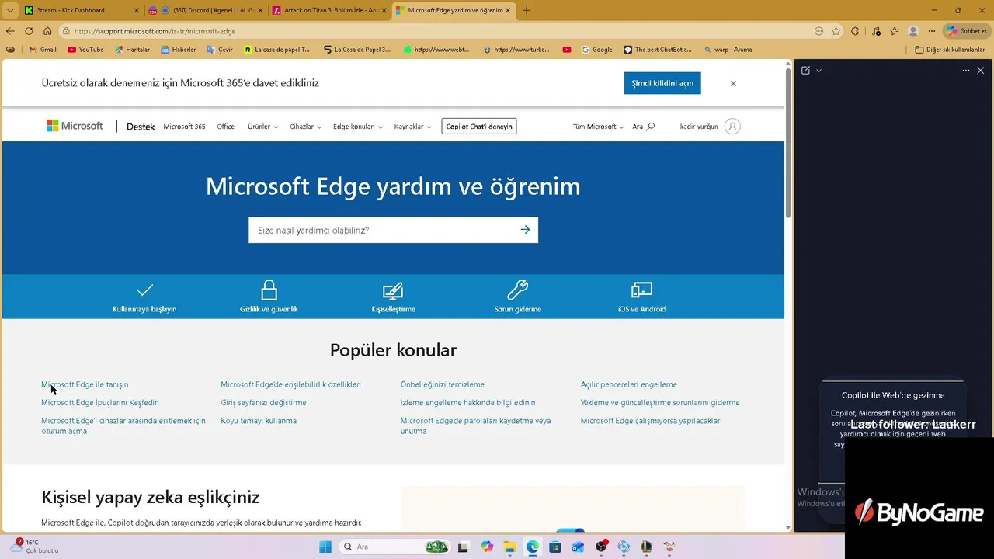The height and width of the screenshot is (559, 994).
Task: Open the Çeviri bookmark
Action: point(220,50)
